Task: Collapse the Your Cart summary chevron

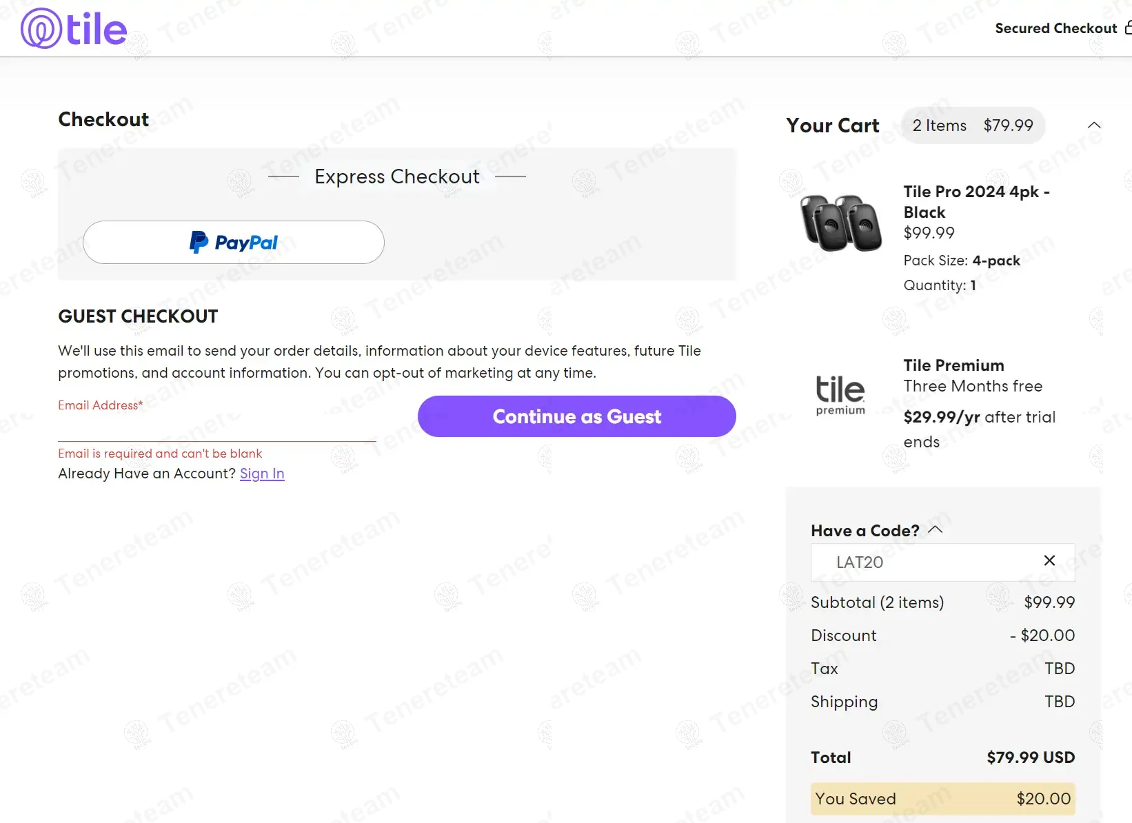Action: click(1094, 125)
